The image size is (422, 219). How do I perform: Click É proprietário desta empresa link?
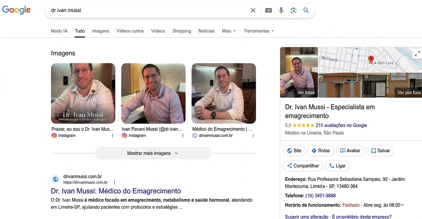coord(362,217)
